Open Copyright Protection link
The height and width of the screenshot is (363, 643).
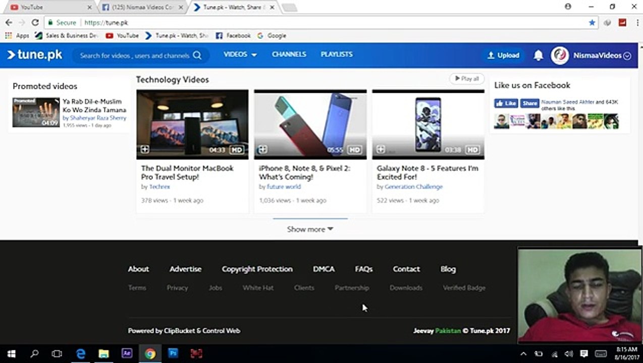point(257,269)
